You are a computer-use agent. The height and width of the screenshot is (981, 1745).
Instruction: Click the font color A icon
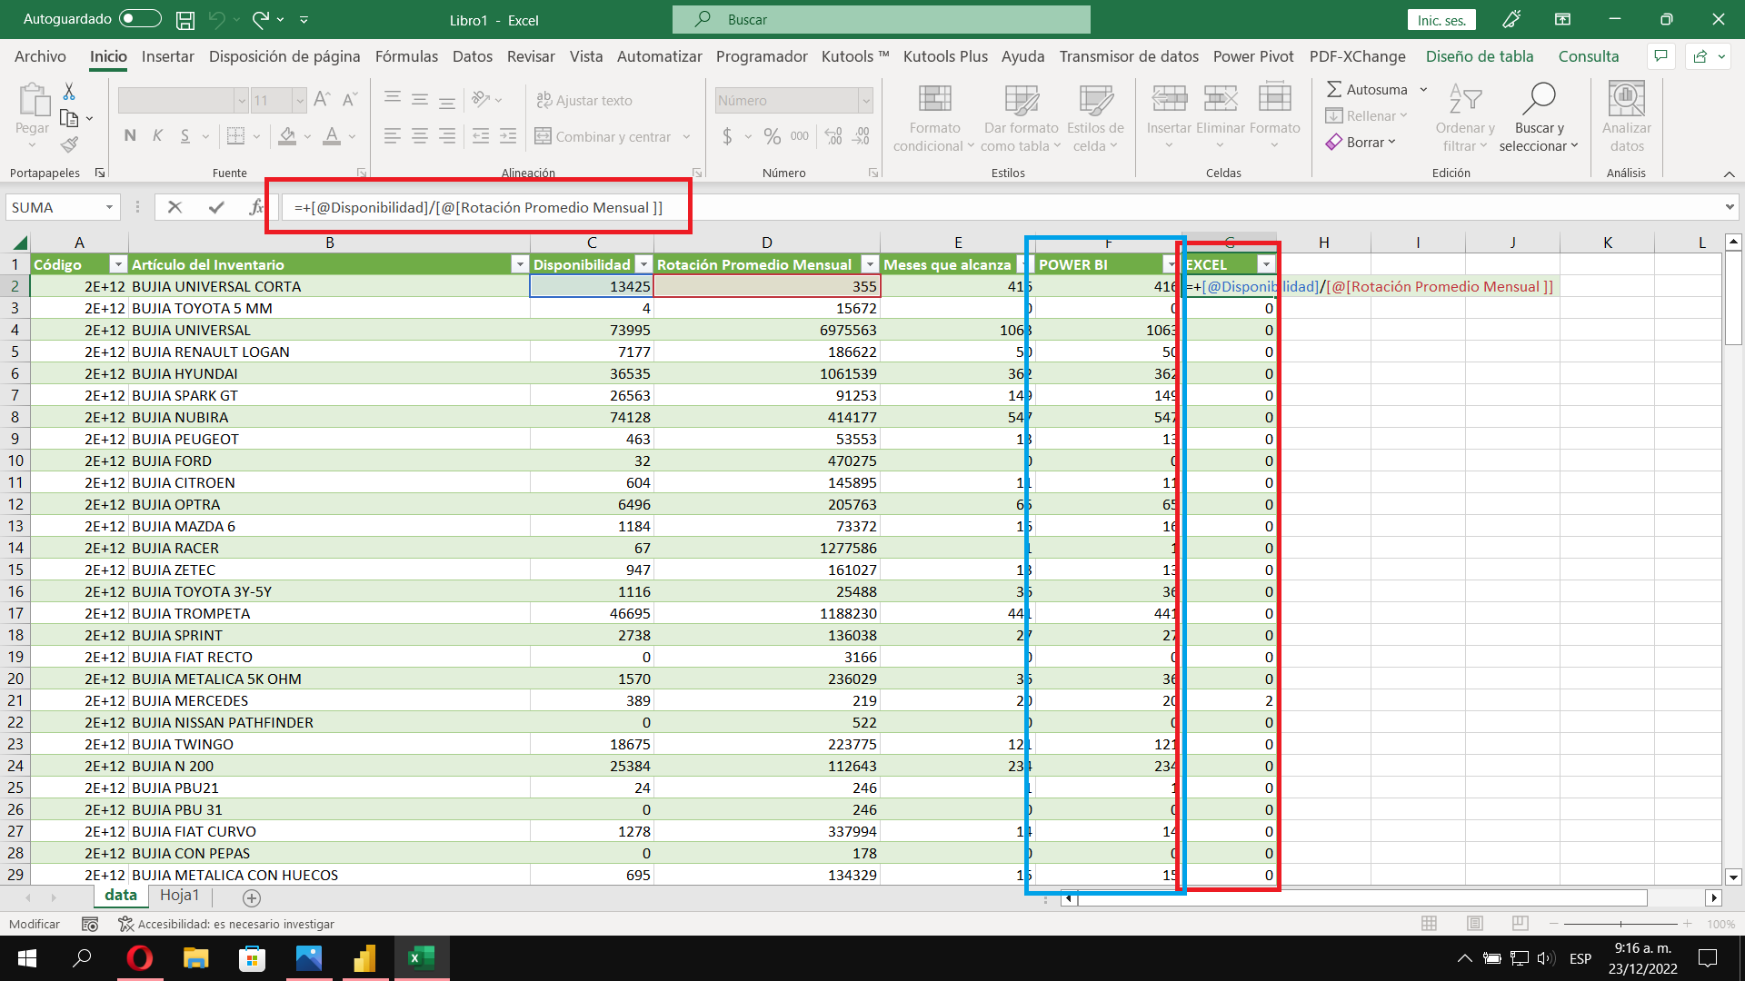tap(332, 136)
